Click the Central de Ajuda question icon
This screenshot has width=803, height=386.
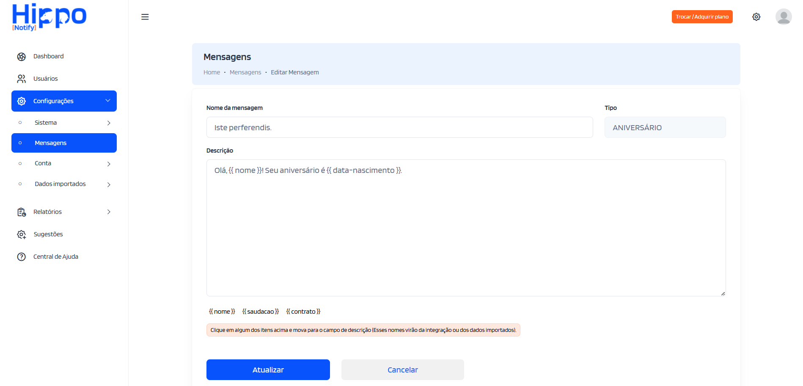point(22,257)
